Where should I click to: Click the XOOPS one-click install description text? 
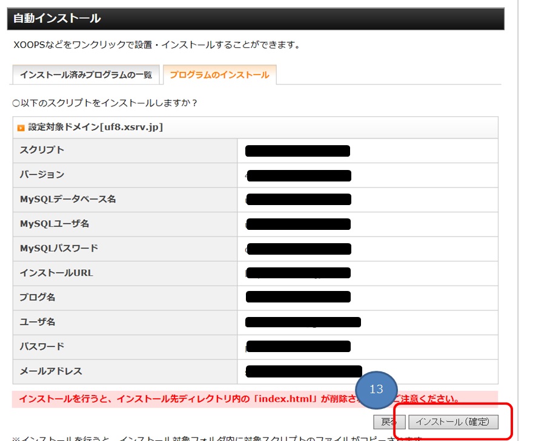click(156, 45)
